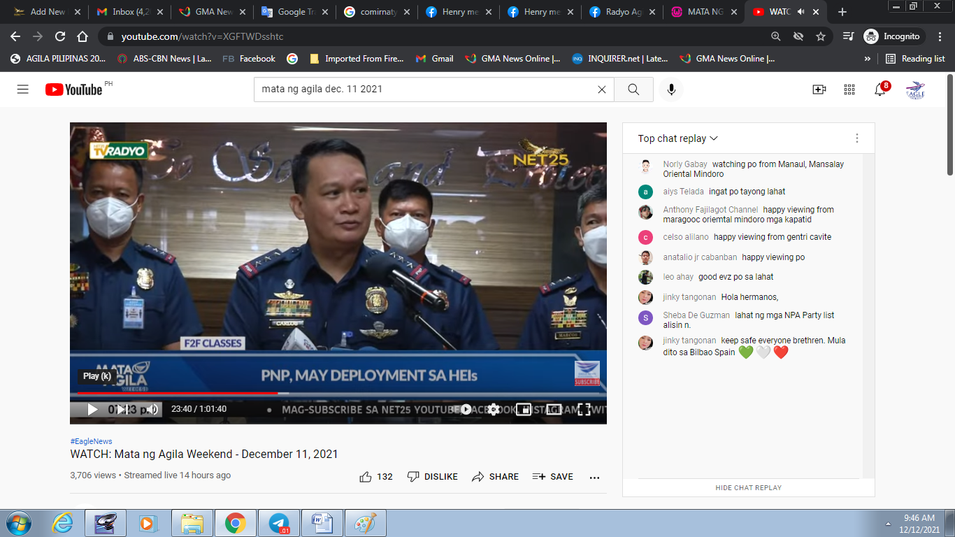
Task: Click the DISLIKE button
Action: (x=433, y=477)
